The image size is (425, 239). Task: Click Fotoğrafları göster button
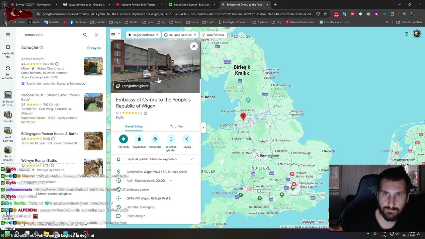tap(132, 86)
